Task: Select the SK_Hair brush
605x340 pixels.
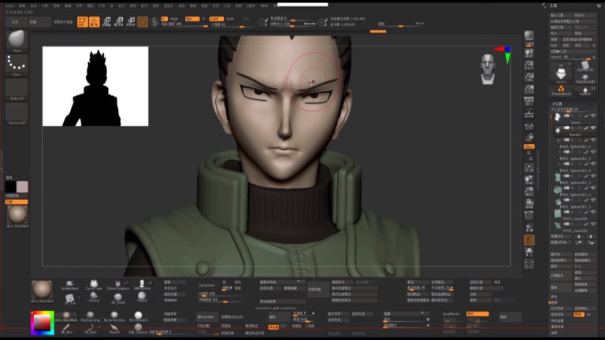Action: (91, 329)
